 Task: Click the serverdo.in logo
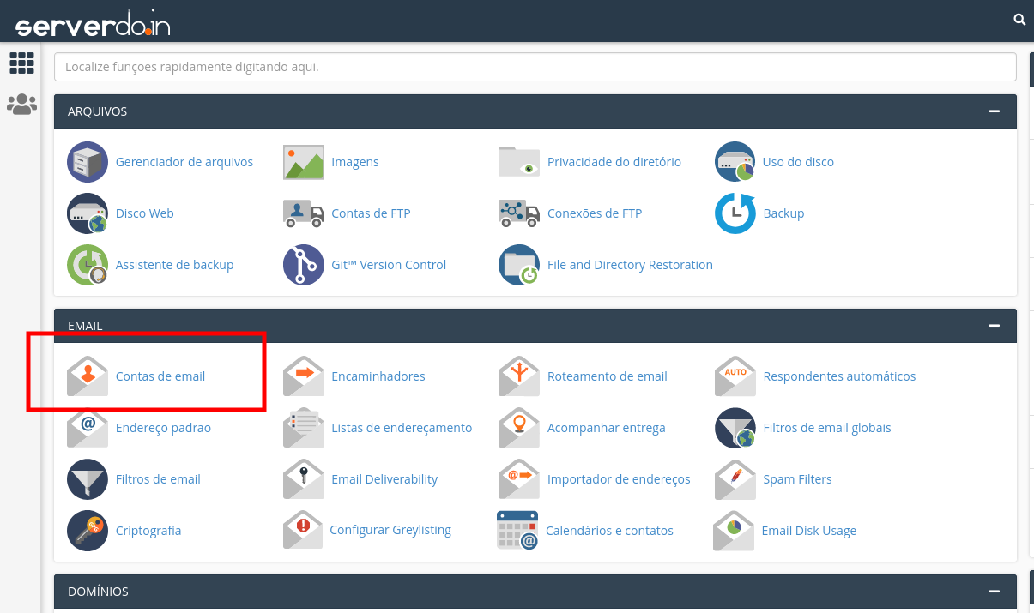pyautogui.click(x=93, y=24)
